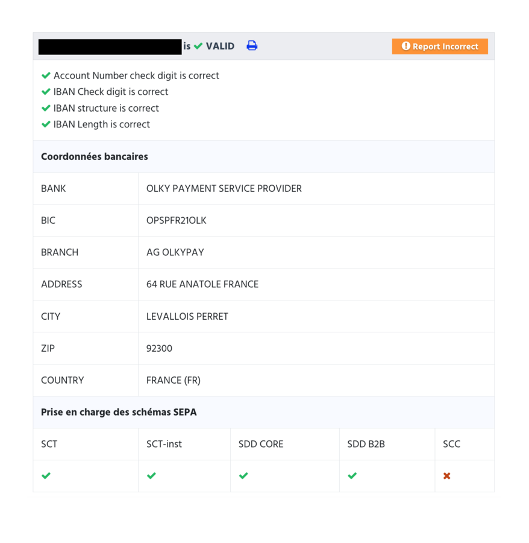Expand the Coordonnées bancaires section
Viewport: 529px width, 543px height.
[x=94, y=156]
